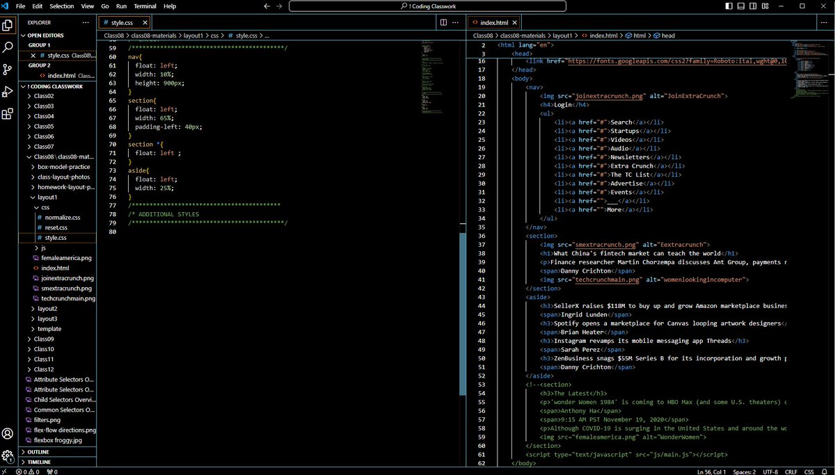835x475 pixels.
Task: Toggle primary side bar visibility
Action: tap(729, 6)
